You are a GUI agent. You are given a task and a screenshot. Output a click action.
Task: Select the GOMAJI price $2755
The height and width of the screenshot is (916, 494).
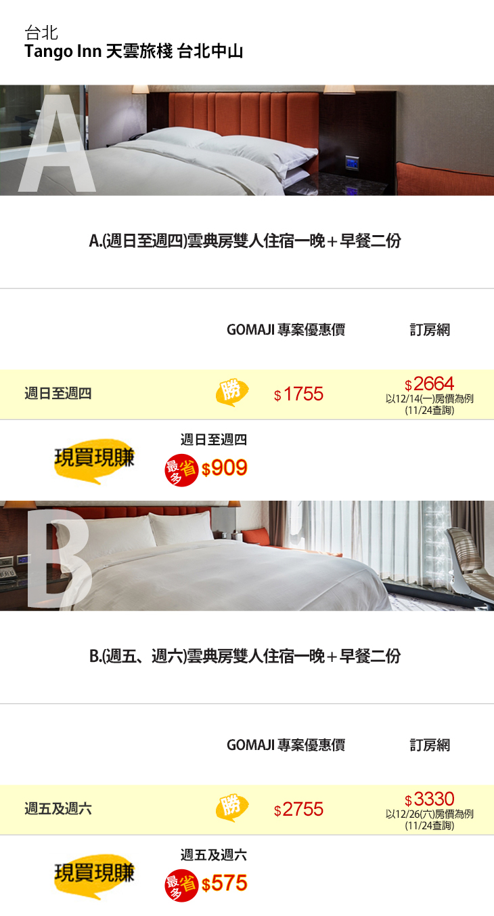[298, 809]
